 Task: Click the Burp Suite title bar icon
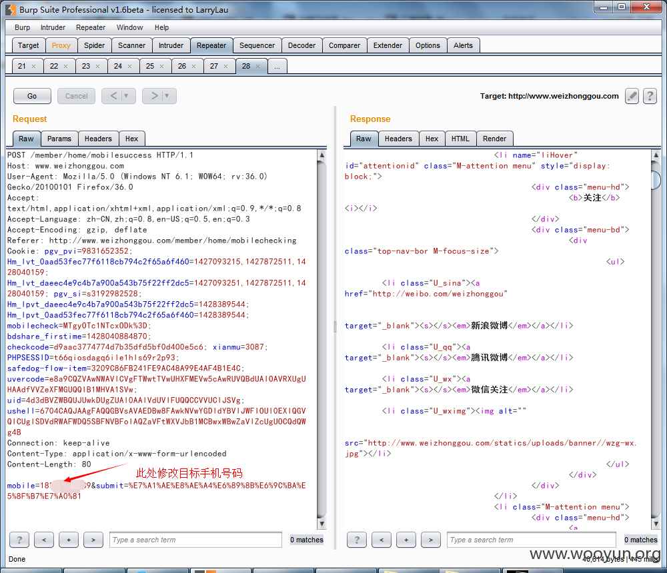coord(11,10)
